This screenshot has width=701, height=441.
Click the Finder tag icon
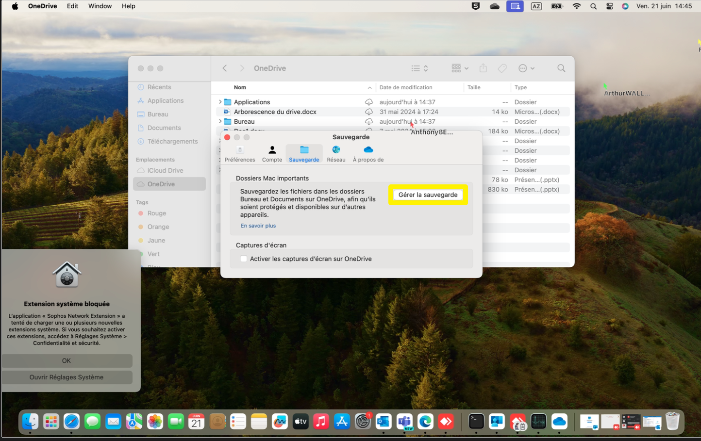pyautogui.click(x=502, y=68)
